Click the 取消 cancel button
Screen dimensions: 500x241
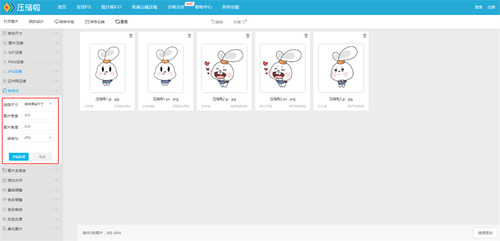click(42, 156)
